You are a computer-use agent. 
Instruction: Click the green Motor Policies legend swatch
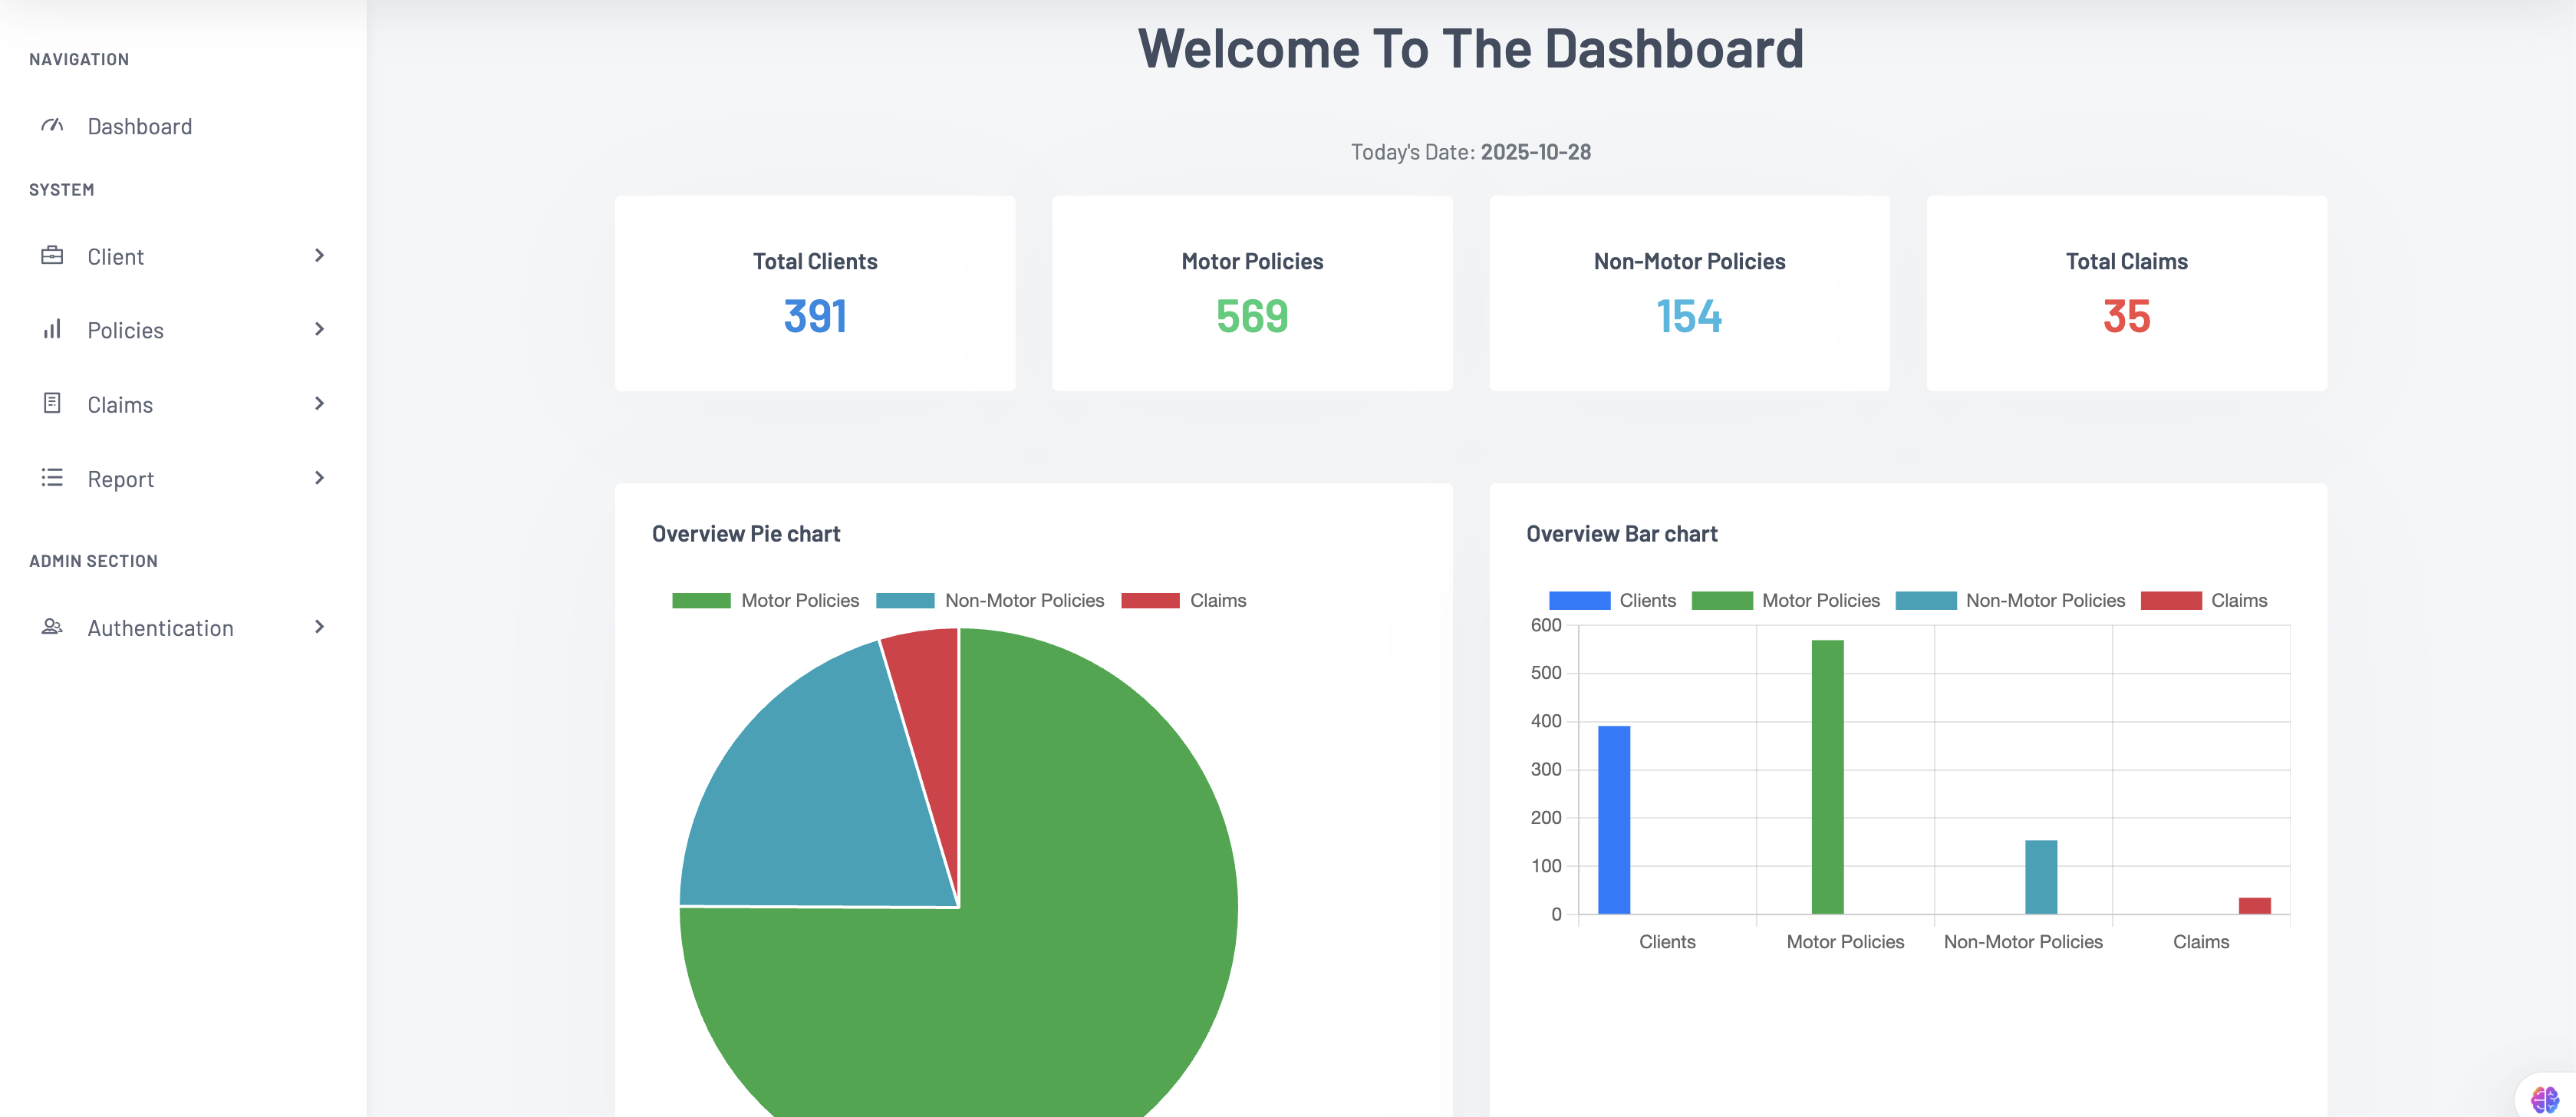coord(701,600)
